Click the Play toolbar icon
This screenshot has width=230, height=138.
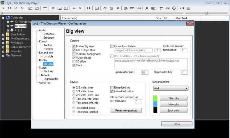(x=3, y=8)
